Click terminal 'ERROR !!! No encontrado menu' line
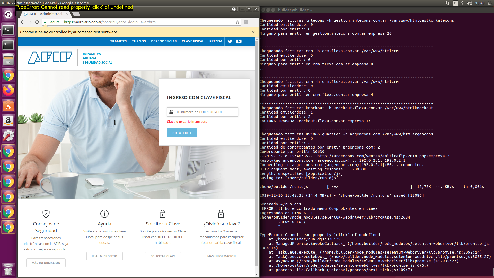The image size is (494, 278). pyautogui.click(x=320, y=208)
